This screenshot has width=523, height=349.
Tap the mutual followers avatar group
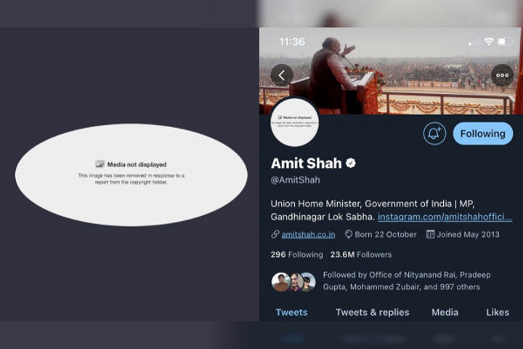pyautogui.click(x=293, y=281)
